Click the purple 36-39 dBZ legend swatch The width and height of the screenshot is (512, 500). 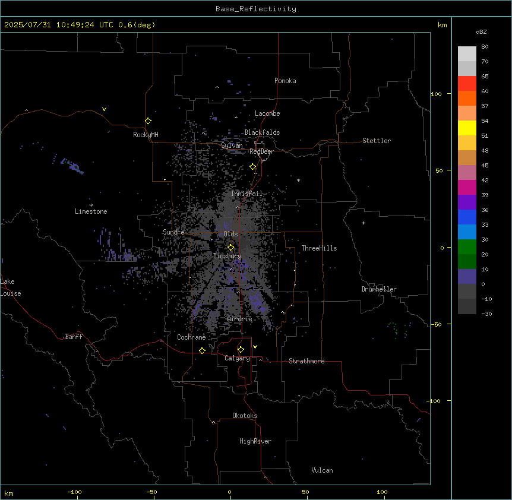(x=467, y=202)
